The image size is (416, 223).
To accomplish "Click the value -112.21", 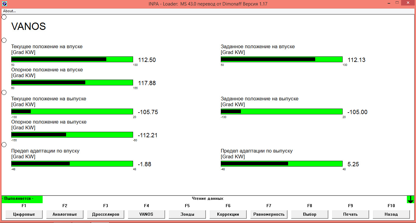I will coord(148,135).
